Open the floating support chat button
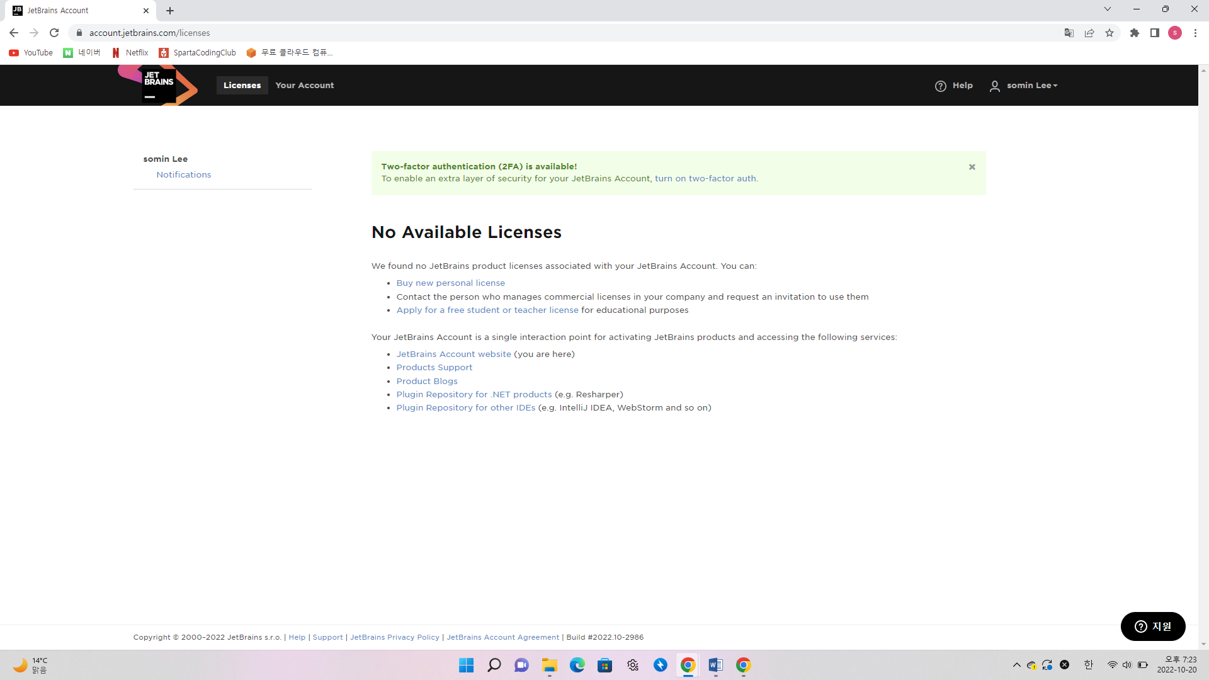This screenshot has height=680, width=1209. click(x=1153, y=626)
